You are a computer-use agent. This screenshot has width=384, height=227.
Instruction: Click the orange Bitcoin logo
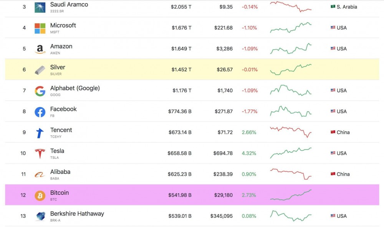(40, 196)
